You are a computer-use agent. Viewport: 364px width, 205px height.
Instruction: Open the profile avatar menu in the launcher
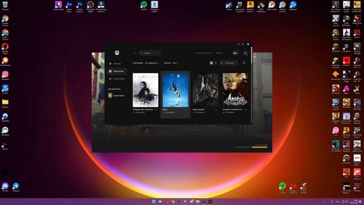click(245, 53)
